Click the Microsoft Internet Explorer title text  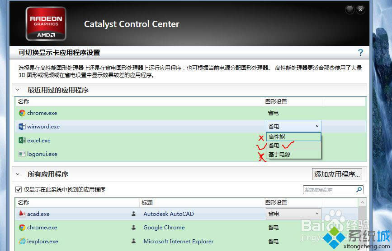coord(179,241)
